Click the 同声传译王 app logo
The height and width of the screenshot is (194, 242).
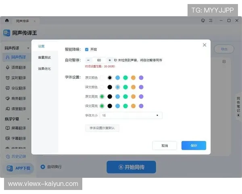6,33
